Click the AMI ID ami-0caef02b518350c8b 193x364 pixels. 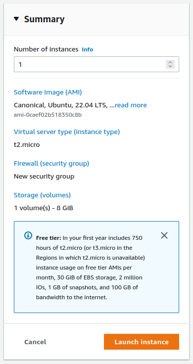point(48,115)
